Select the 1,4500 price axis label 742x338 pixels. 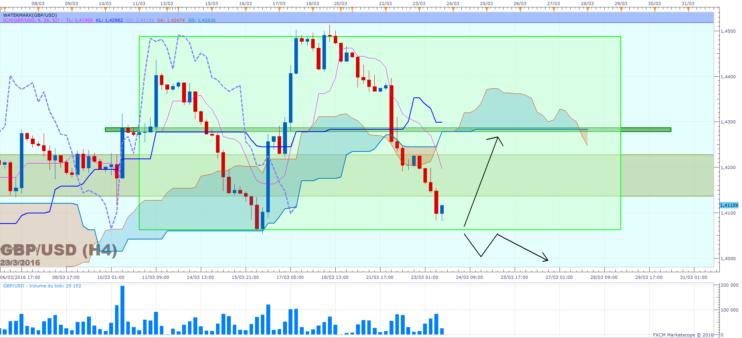click(728, 31)
